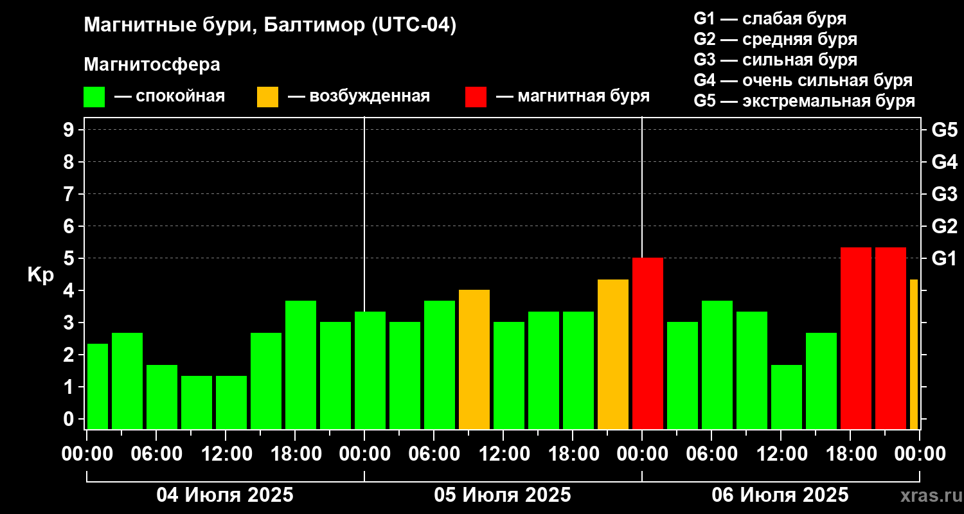
Task: Click the green 'спокойная' legend swatch
Action: 94,97
